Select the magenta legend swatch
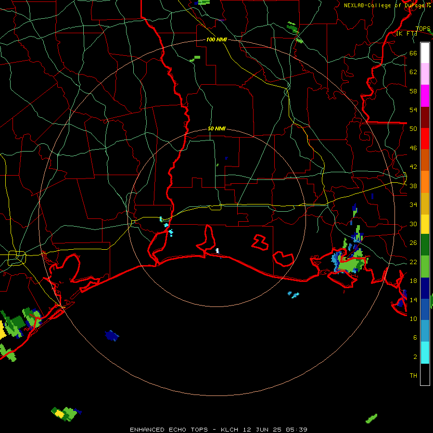Viewport: 433px width, 433px height. pyautogui.click(x=425, y=96)
